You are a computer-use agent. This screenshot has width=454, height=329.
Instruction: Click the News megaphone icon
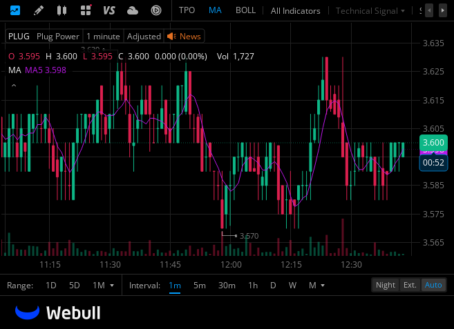point(171,37)
